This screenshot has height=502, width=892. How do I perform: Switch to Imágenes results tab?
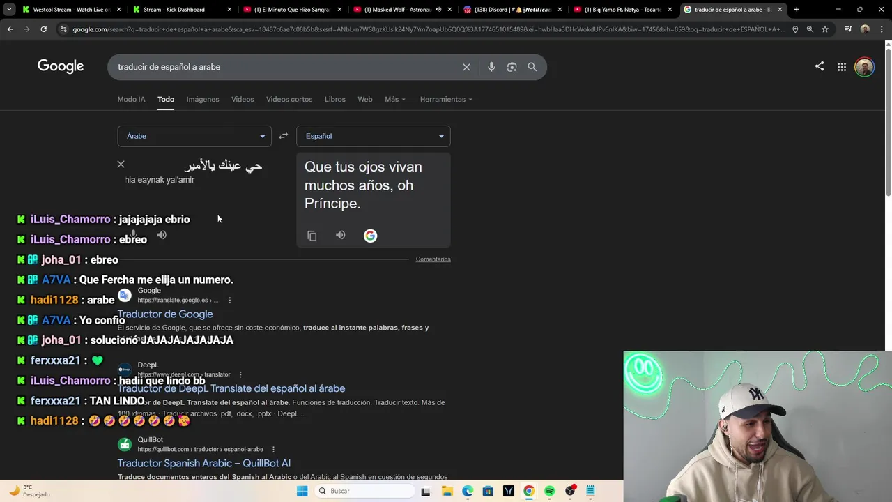pyautogui.click(x=203, y=99)
